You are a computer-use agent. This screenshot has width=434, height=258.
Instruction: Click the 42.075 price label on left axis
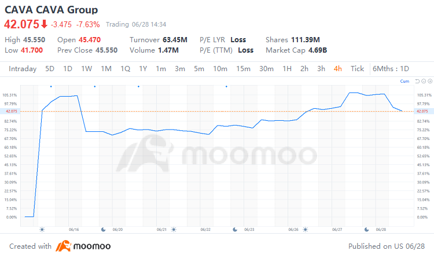click(x=12, y=111)
